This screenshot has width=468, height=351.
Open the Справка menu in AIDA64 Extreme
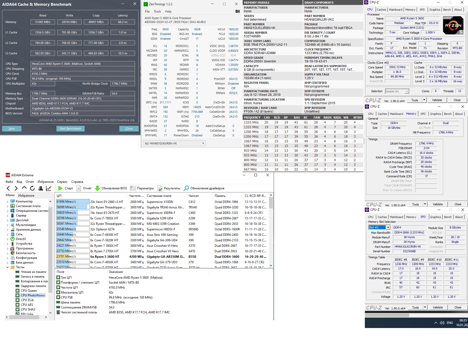click(77, 182)
